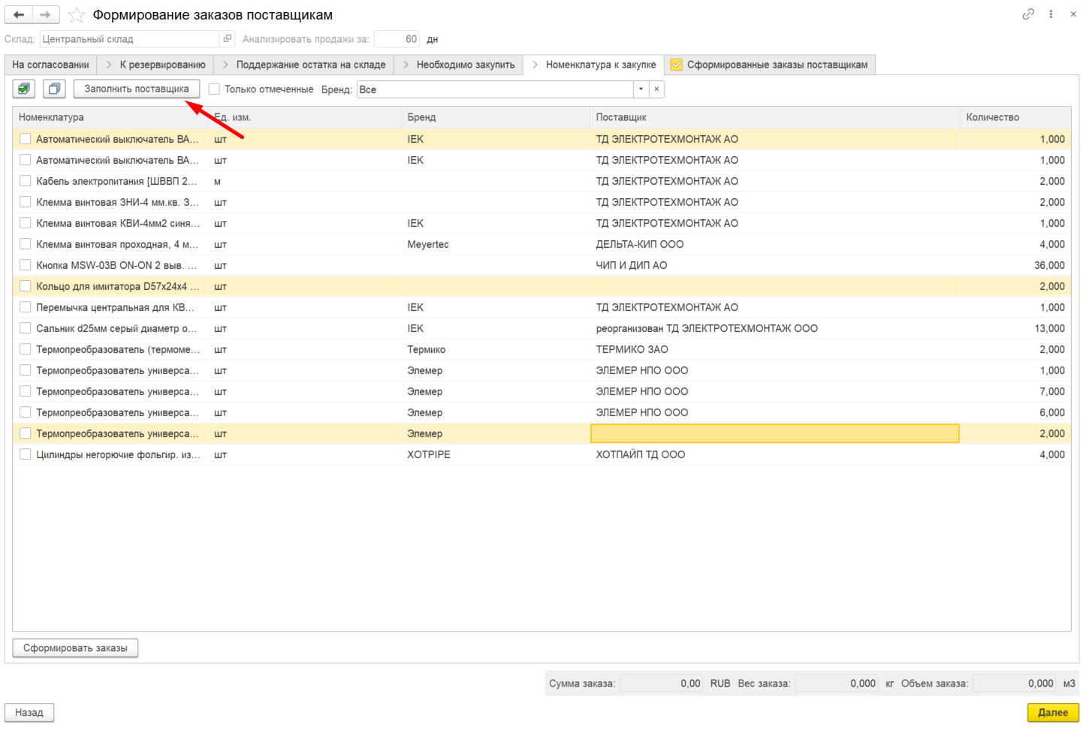Open the Необходимо закупить tab
This screenshot has width=1089, height=730.
tap(458, 65)
